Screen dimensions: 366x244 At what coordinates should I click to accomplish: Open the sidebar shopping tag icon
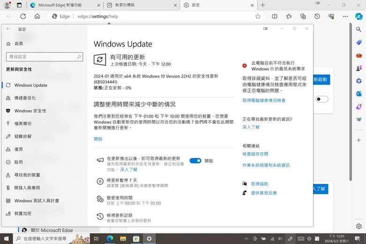pyautogui.click(x=359, y=42)
